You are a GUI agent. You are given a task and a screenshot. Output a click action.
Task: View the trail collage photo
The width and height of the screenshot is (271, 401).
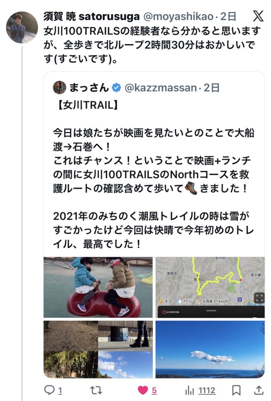(x=98, y=349)
